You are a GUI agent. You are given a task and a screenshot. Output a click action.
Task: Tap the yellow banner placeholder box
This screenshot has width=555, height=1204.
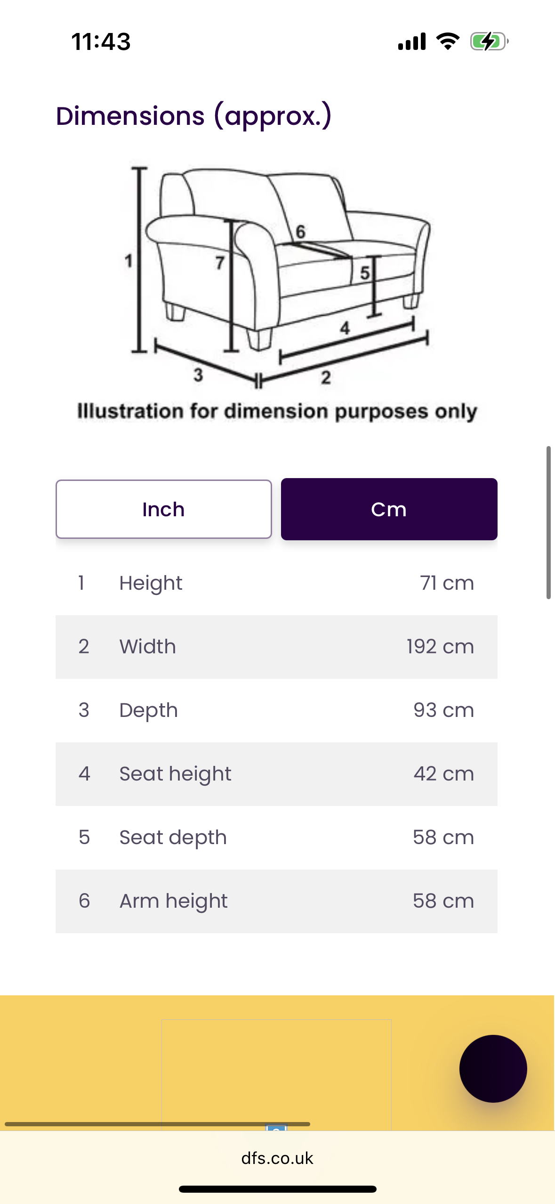276,1069
